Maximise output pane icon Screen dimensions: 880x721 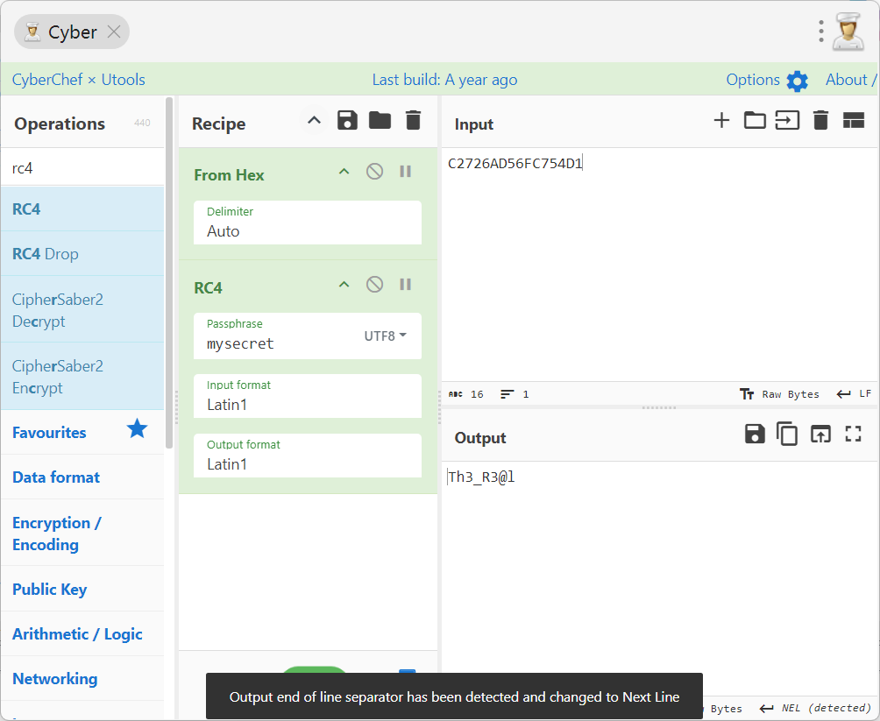[854, 435]
